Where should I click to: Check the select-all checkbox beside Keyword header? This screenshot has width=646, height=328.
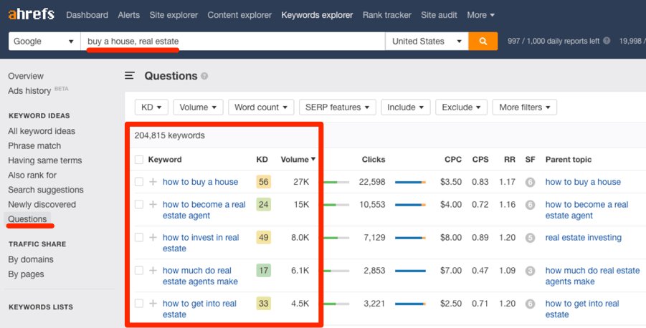(x=139, y=159)
